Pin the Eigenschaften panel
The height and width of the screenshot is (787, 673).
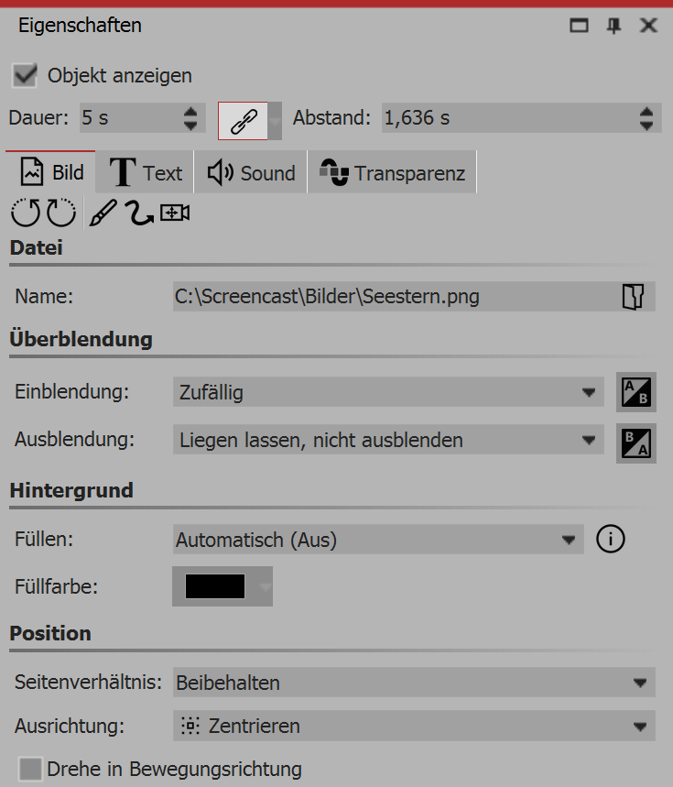[614, 26]
